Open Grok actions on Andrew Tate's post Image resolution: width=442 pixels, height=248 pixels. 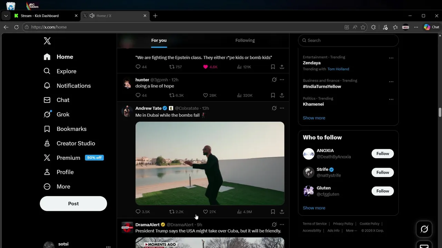[274, 108]
